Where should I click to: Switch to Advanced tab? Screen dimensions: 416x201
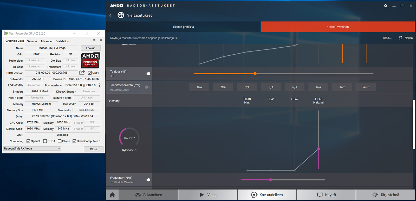47,41
